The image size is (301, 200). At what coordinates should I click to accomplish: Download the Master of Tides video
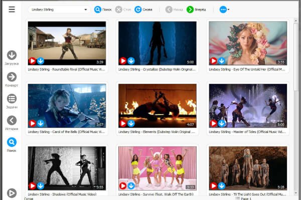pyautogui.click(x=222, y=123)
